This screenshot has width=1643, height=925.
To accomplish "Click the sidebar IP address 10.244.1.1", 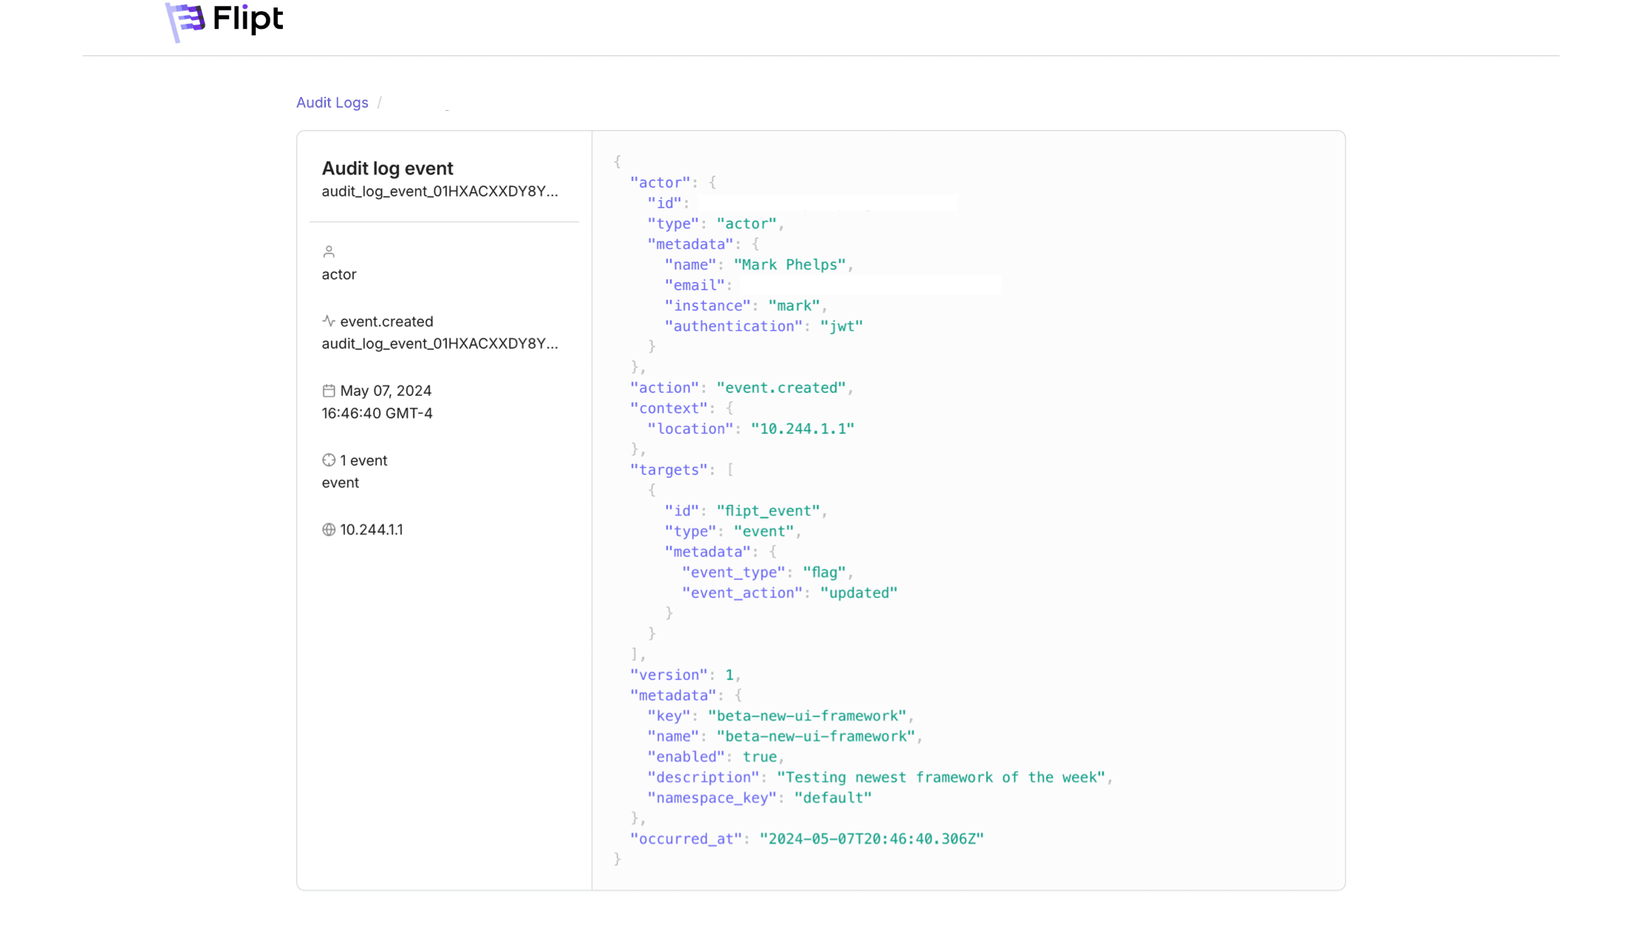I will coord(372,530).
